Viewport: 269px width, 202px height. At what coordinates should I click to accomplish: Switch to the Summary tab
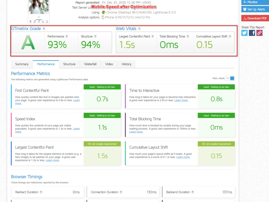click(x=22, y=64)
